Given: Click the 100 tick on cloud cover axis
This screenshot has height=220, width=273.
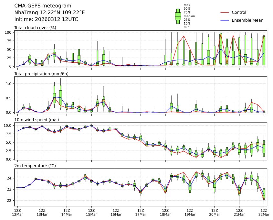Looking at the screenshot, I should click(9, 32).
